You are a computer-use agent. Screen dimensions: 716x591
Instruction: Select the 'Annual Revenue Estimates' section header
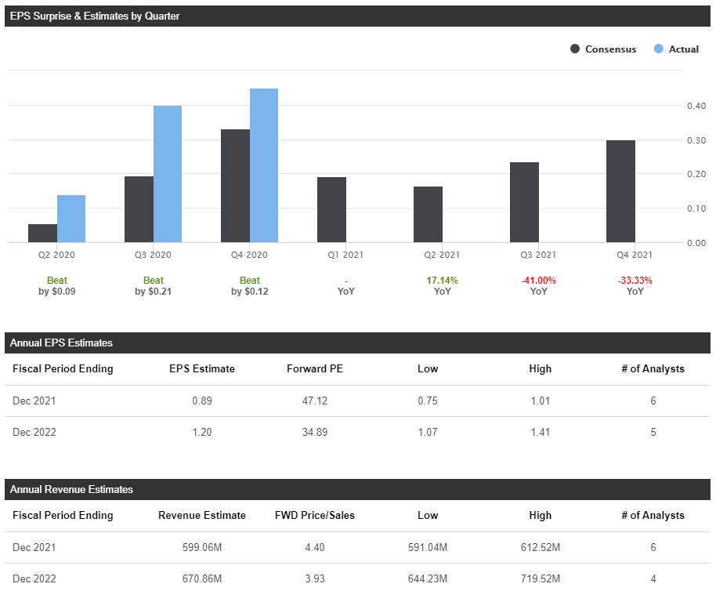point(71,489)
